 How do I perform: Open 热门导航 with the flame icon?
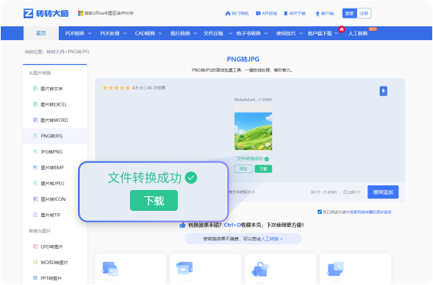pyautogui.click(x=237, y=13)
